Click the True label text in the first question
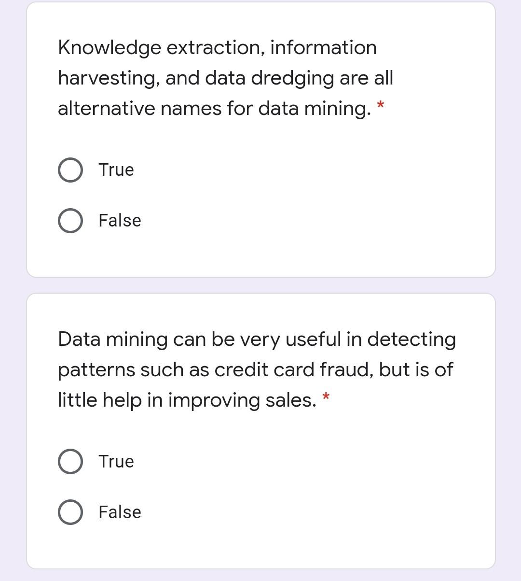This screenshot has width=521, height=581. tap(116, 170)
